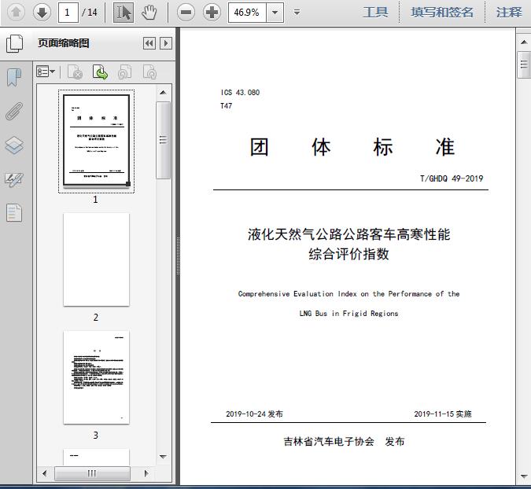Toggle the page thumbnails panel icon
Image resolution: width=531 pixels, height=489 pixels.
14,44
